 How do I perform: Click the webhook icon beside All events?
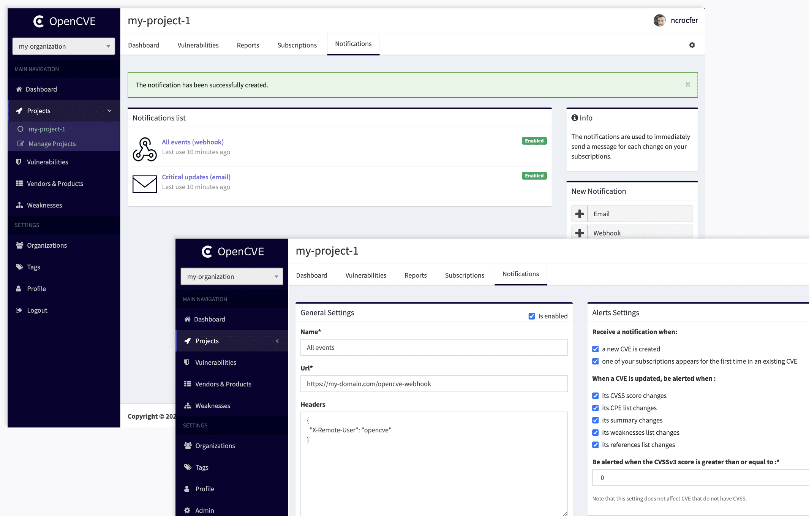[x=145, y=149]
